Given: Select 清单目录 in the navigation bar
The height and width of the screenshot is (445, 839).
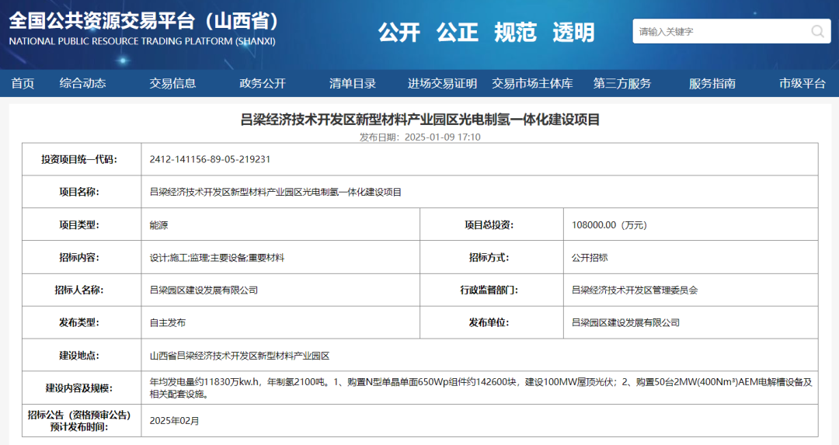Looking at the screenshot, I should pyautogui.click(x=352, y=83).
